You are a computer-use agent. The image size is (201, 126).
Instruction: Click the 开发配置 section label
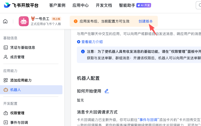click(x=10, y=103)
